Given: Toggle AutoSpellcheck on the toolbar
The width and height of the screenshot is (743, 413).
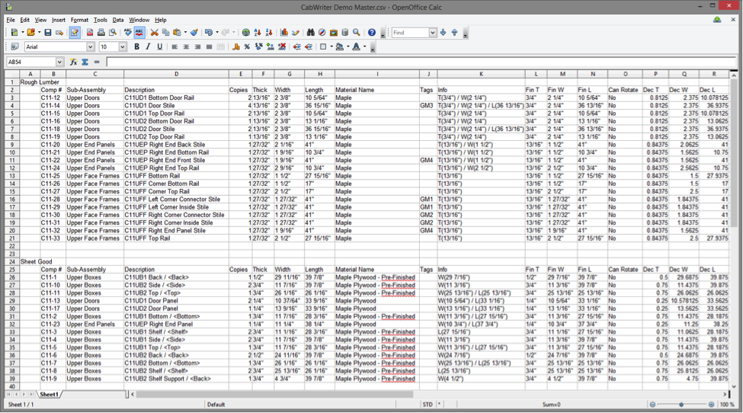Looking at the screenshot, I should click(x=139, y=33).
